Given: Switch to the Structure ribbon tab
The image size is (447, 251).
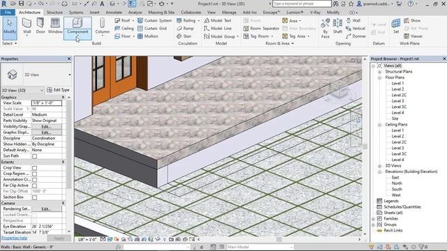Looking at the screenshot, I should pyautogui.click(x=54, y=13).
